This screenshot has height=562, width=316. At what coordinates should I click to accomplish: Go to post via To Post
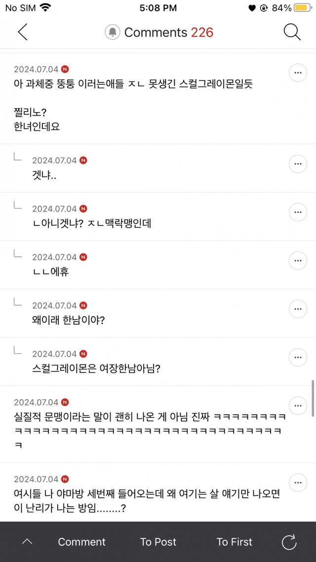pyautogui.click(x=158, y=542)
